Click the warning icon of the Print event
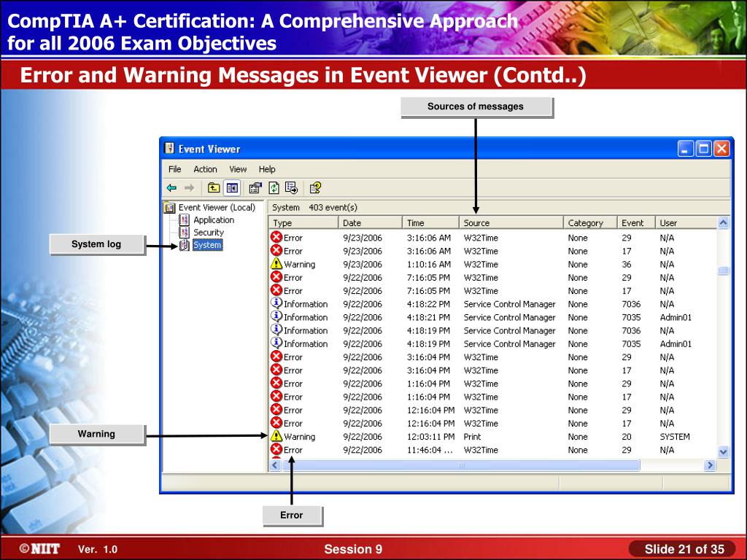747x560 pixels. coord(276,436)
